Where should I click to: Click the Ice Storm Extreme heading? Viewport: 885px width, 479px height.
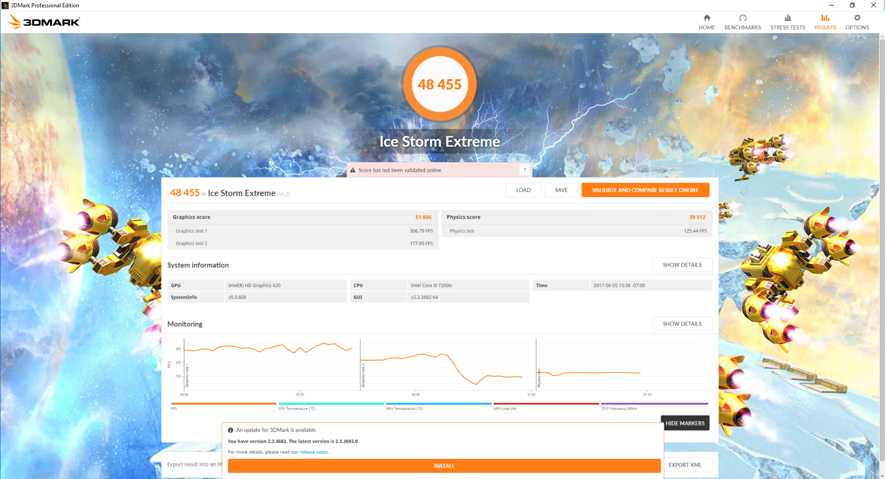(439, 141)
